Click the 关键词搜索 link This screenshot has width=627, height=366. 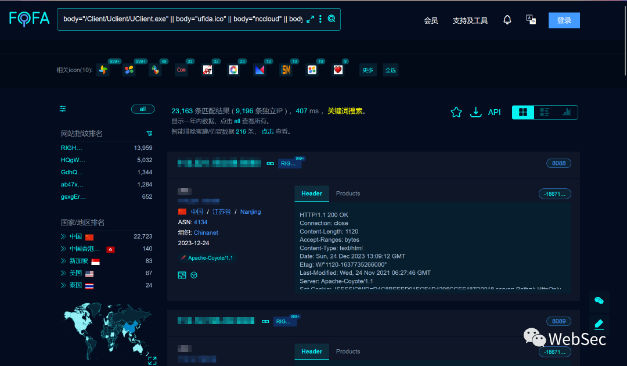[345, 111]
